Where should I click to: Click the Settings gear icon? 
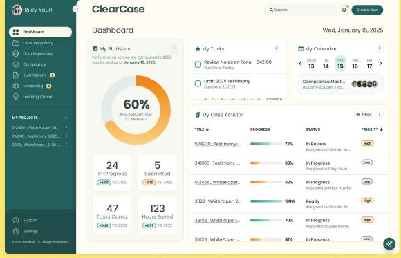point(16,231)
